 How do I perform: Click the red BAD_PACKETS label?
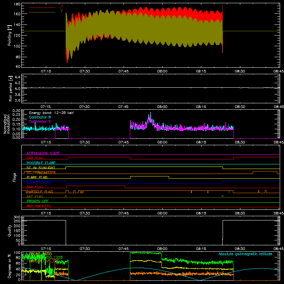tap(39, 206)
